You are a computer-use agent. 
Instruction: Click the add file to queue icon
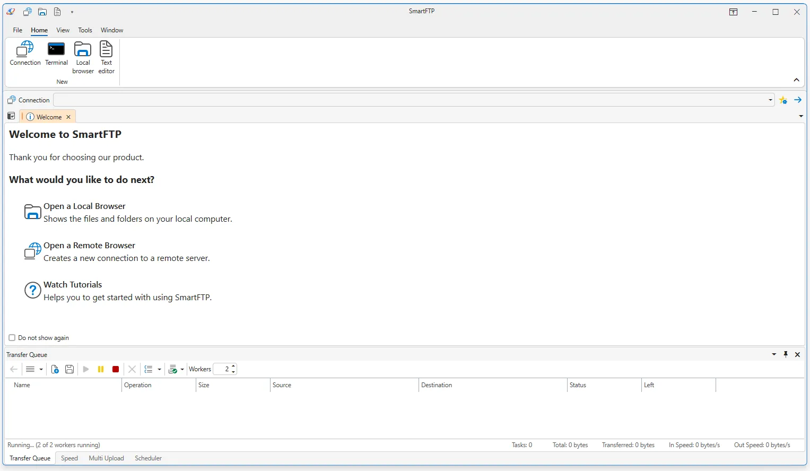55,369
